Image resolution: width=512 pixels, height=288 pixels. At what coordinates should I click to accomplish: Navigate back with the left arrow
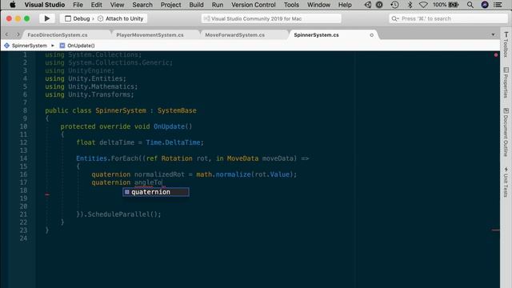point(7,34)
